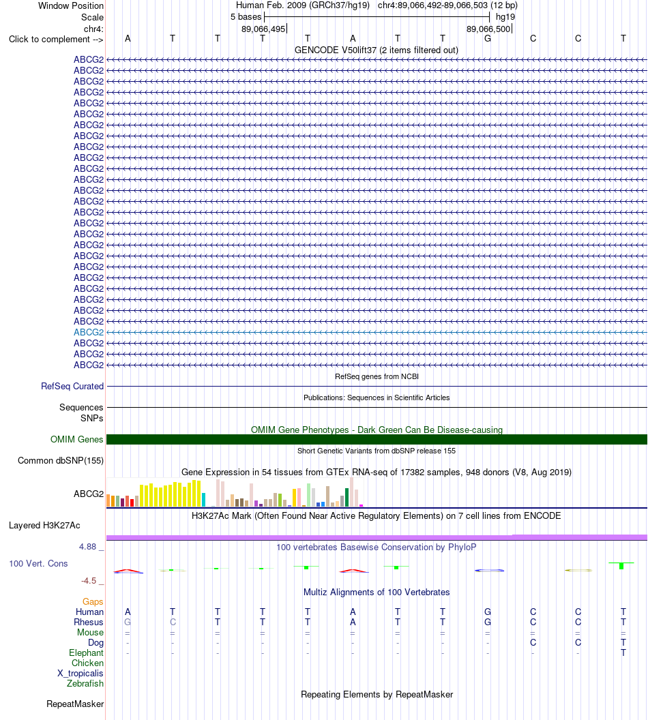Open 'Publications: Sequences in Scientific Articles' track title
Image resolution: width=648 pixels, height=720 pixels.
377,397
